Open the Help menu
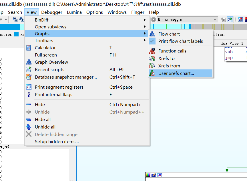The image size is (247, 181). point(154,12)
